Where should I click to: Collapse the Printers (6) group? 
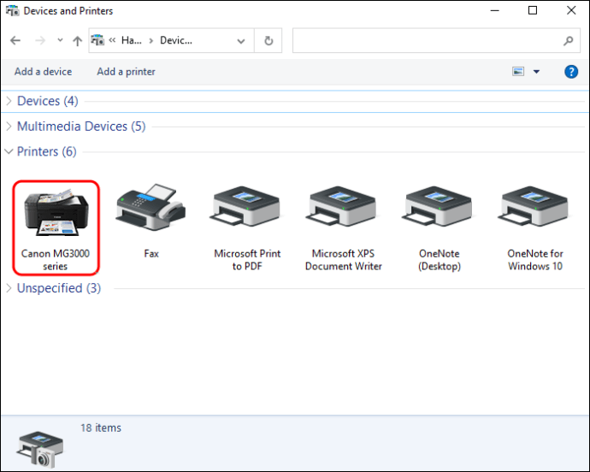pyautogui.click(x=9, y=151)
